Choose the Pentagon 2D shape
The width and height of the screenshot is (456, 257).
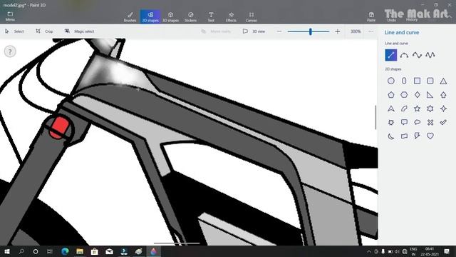click(x=391, y=95)
